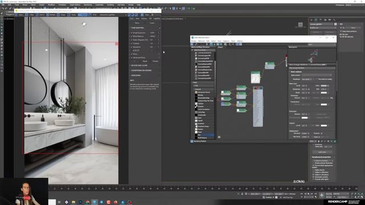Click the Search by Name field in browser
Screen dimensions: 365x205
click(204, 50)
